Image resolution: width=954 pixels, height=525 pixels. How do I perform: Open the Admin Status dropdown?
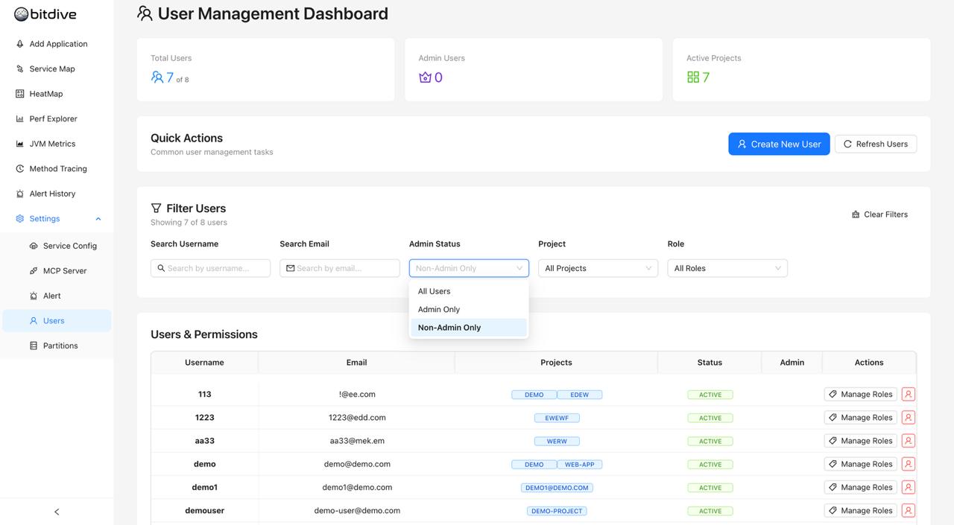pos(469,268)
